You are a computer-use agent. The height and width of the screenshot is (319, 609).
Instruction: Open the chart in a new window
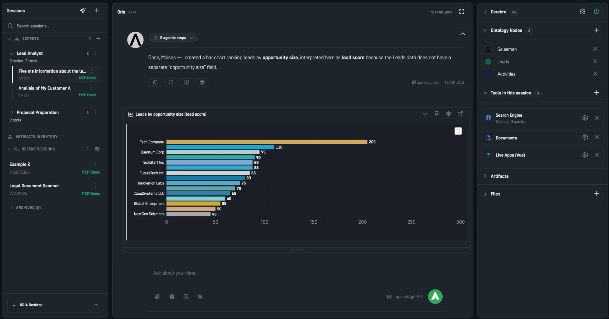coord(460,114)
